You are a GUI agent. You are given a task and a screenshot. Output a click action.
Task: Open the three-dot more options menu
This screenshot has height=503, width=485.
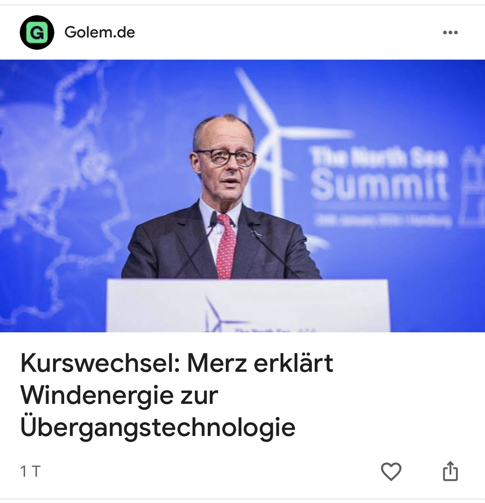[x=450, y=33]
